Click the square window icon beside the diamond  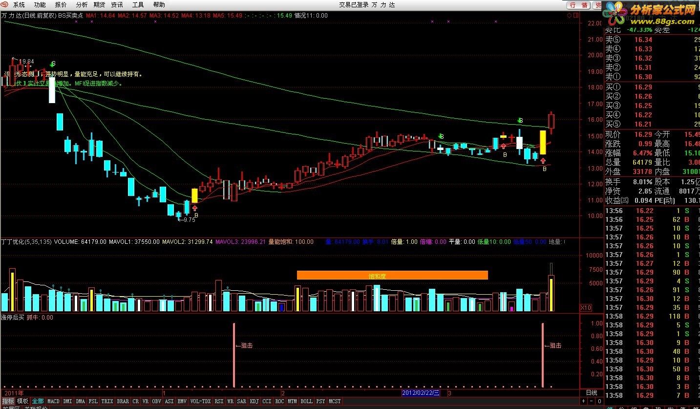tap(576, 15)
